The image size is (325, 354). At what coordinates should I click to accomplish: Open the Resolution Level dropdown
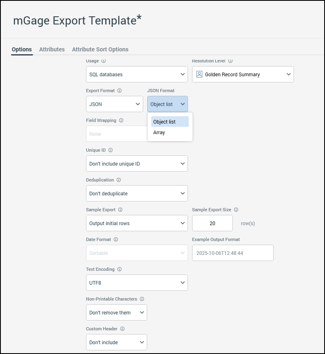(x=243, y=74)
